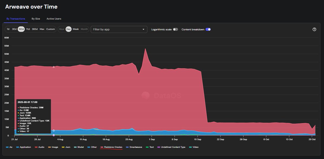Select the Max time range
Viewport: 324px width, 159px height.
tap(42, 29)
